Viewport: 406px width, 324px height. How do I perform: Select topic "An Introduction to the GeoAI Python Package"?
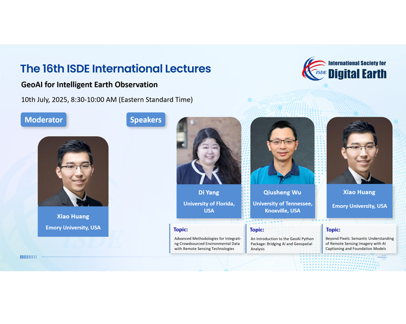(x=282, y=244)
